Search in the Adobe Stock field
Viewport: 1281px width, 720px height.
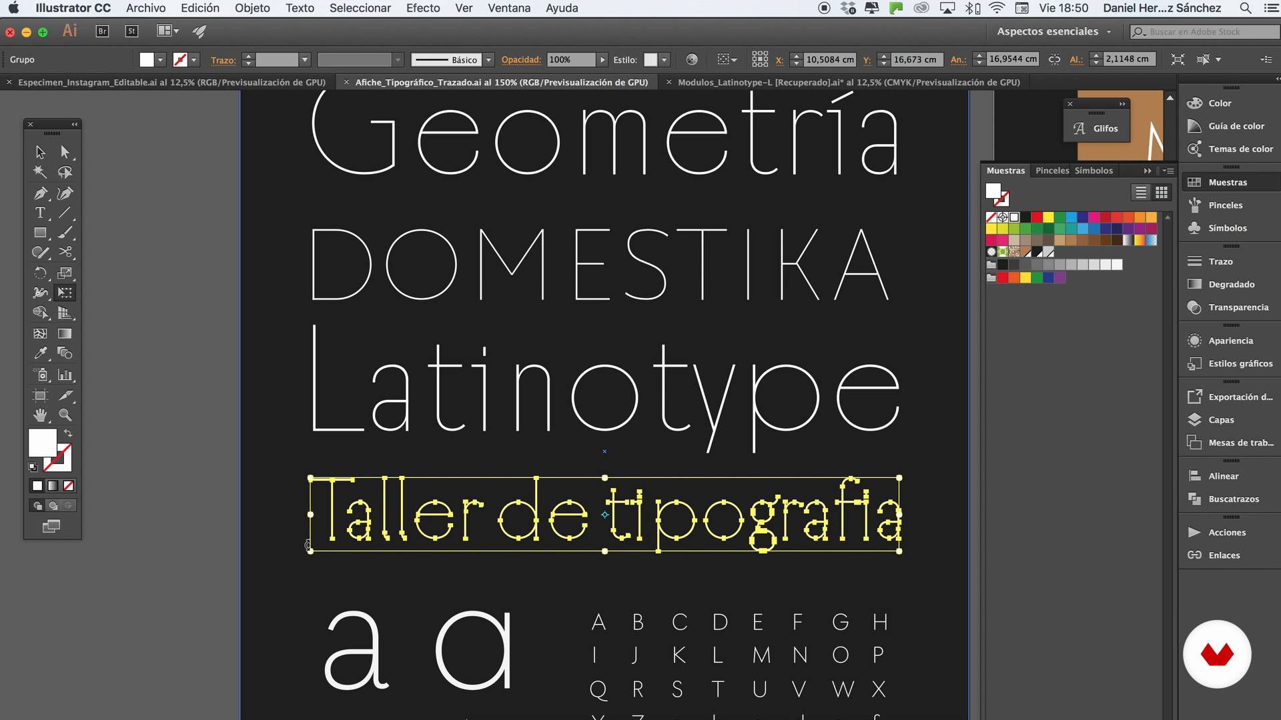[1205, 31]
